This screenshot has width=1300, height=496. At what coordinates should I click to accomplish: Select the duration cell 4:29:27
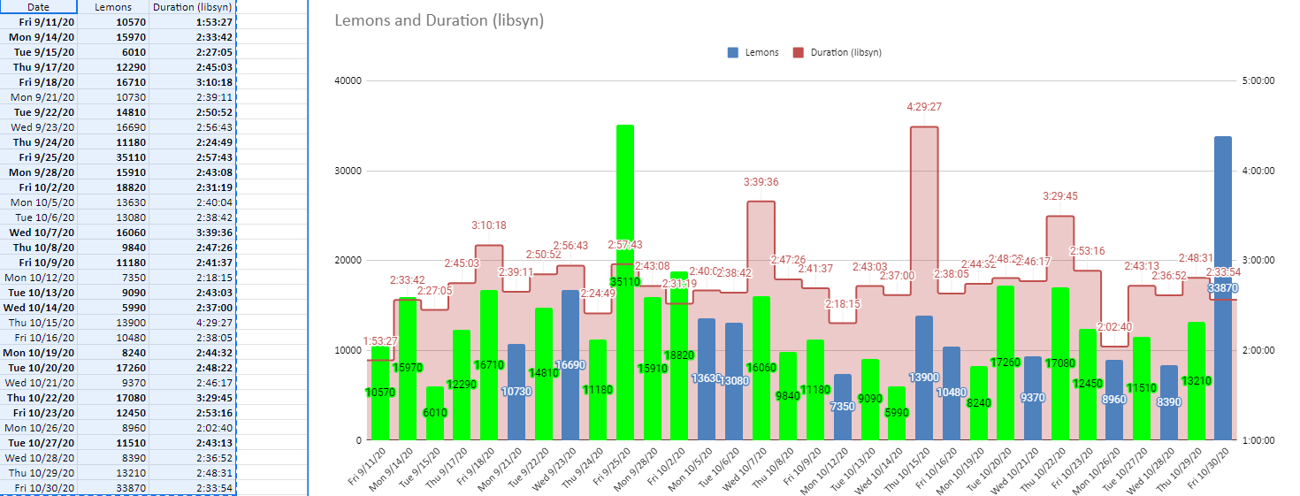tap(192, 323)
